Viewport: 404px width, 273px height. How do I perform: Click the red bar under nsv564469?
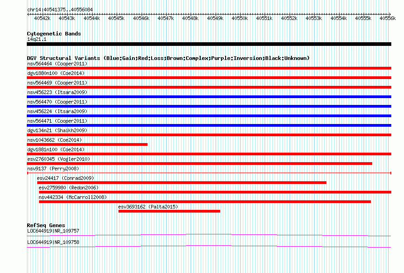point(209,87)
